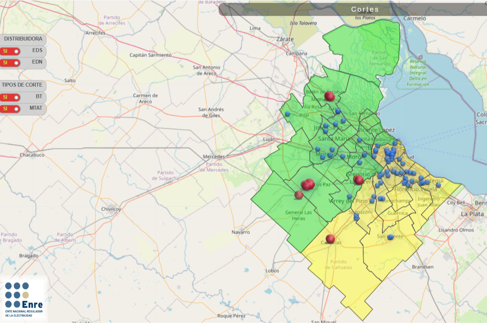Click the Cortes title bar
This screenshot has width=487, height=323.
click(353, 10)
